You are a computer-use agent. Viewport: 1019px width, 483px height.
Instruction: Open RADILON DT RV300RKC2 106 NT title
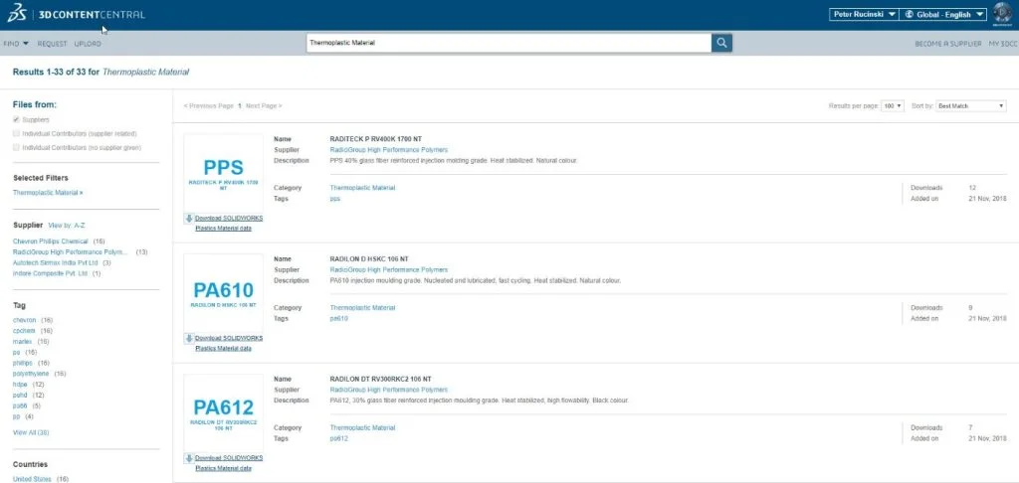(381, 379)
